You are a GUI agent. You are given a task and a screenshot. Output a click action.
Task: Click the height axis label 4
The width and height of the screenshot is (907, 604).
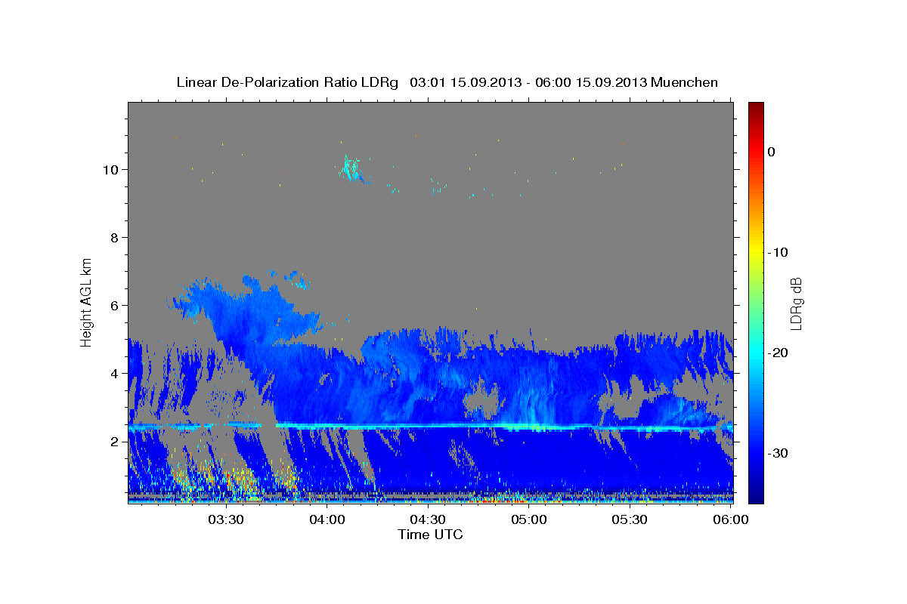click(x=116, y=373)
